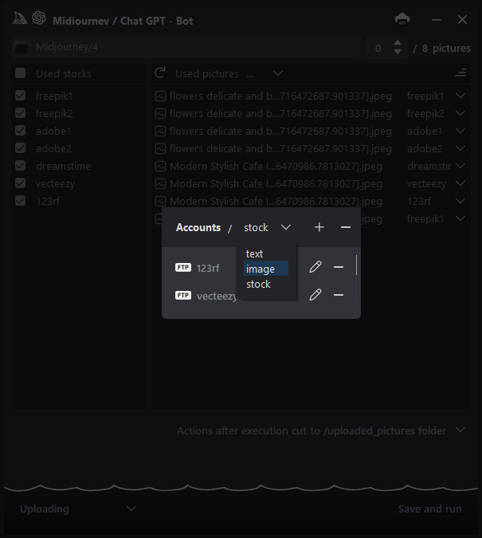This screenshot has width=482, height=538.
Task: Select the vecteezy account name
Action: [216, 296]
